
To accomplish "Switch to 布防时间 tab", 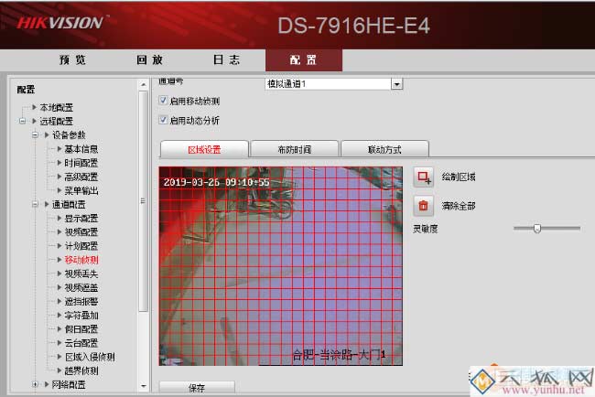I will [x=295, y=149].
